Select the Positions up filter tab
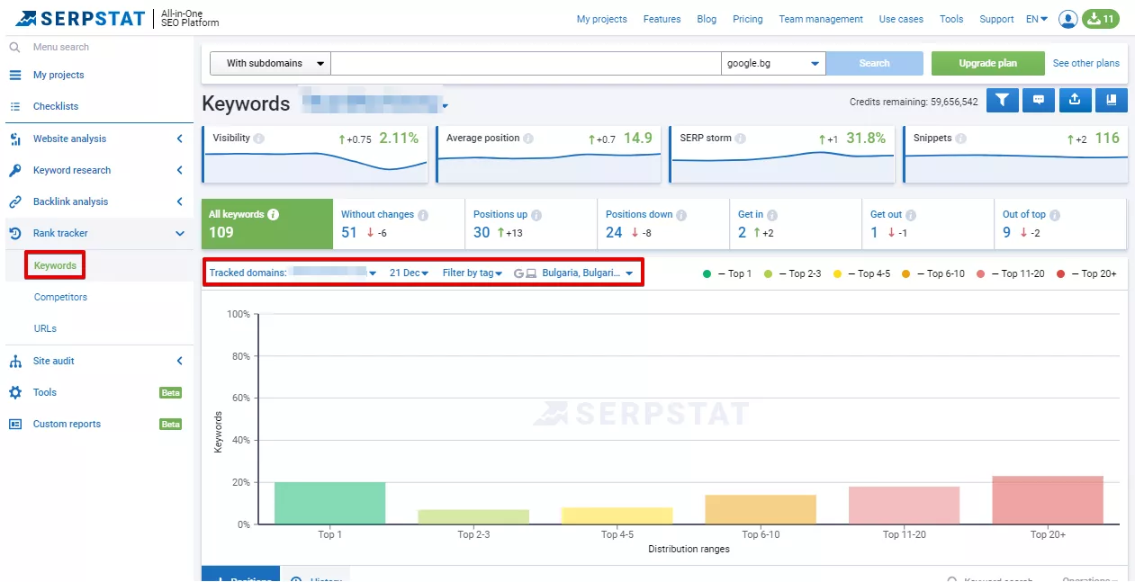 [x=531, y=224]
